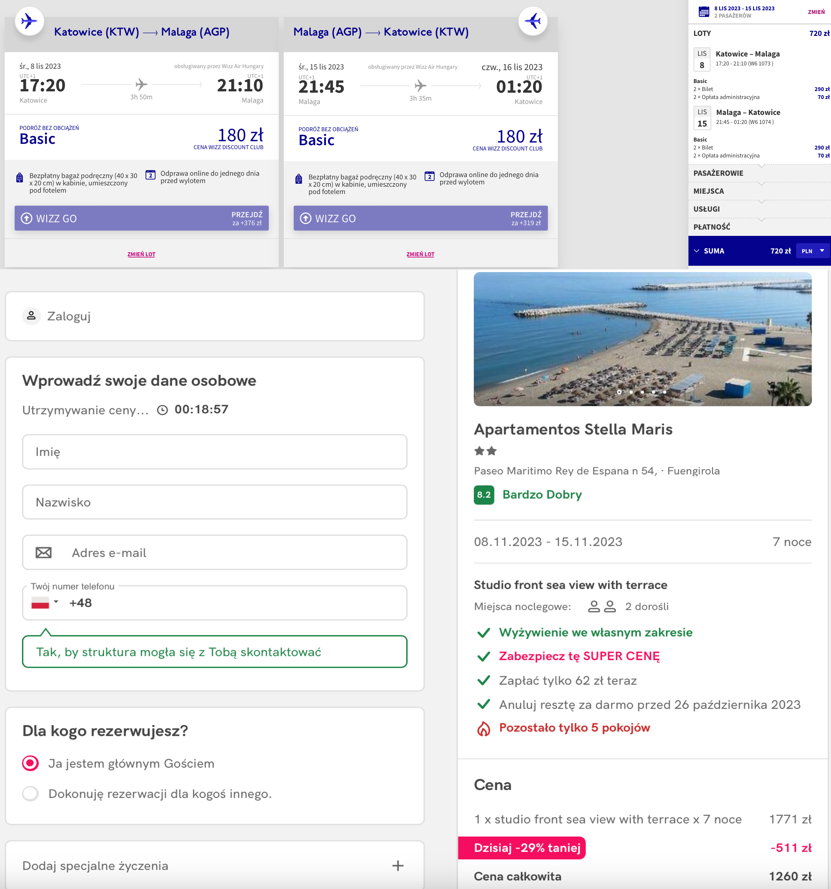Image resolution: width=831 pixels, height=889 pixels.
Task: Click the calendar icon next to travel dates
Action: (x=703, y=12)
